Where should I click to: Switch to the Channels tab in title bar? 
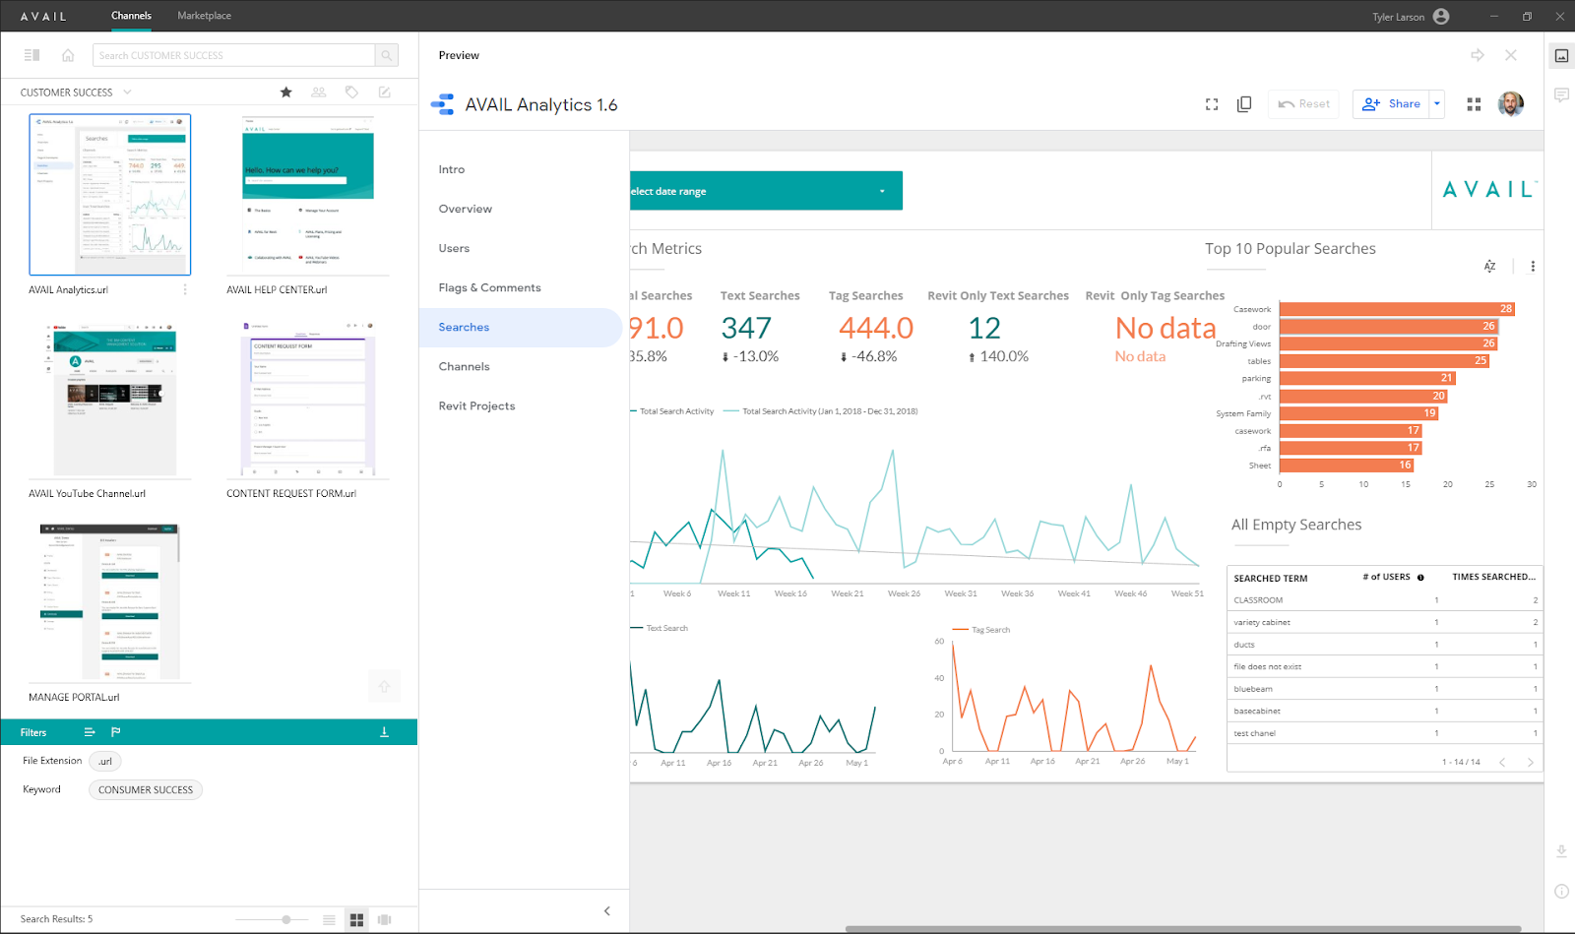pyautogui.click(x=131, y=16)
